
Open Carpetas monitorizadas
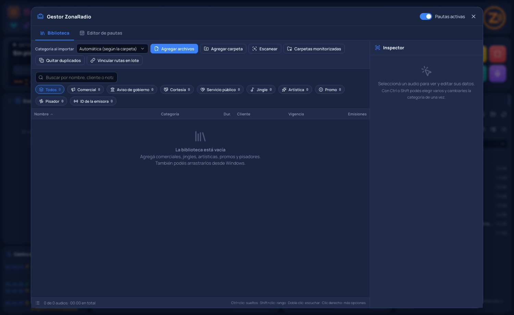pos(314,49)
